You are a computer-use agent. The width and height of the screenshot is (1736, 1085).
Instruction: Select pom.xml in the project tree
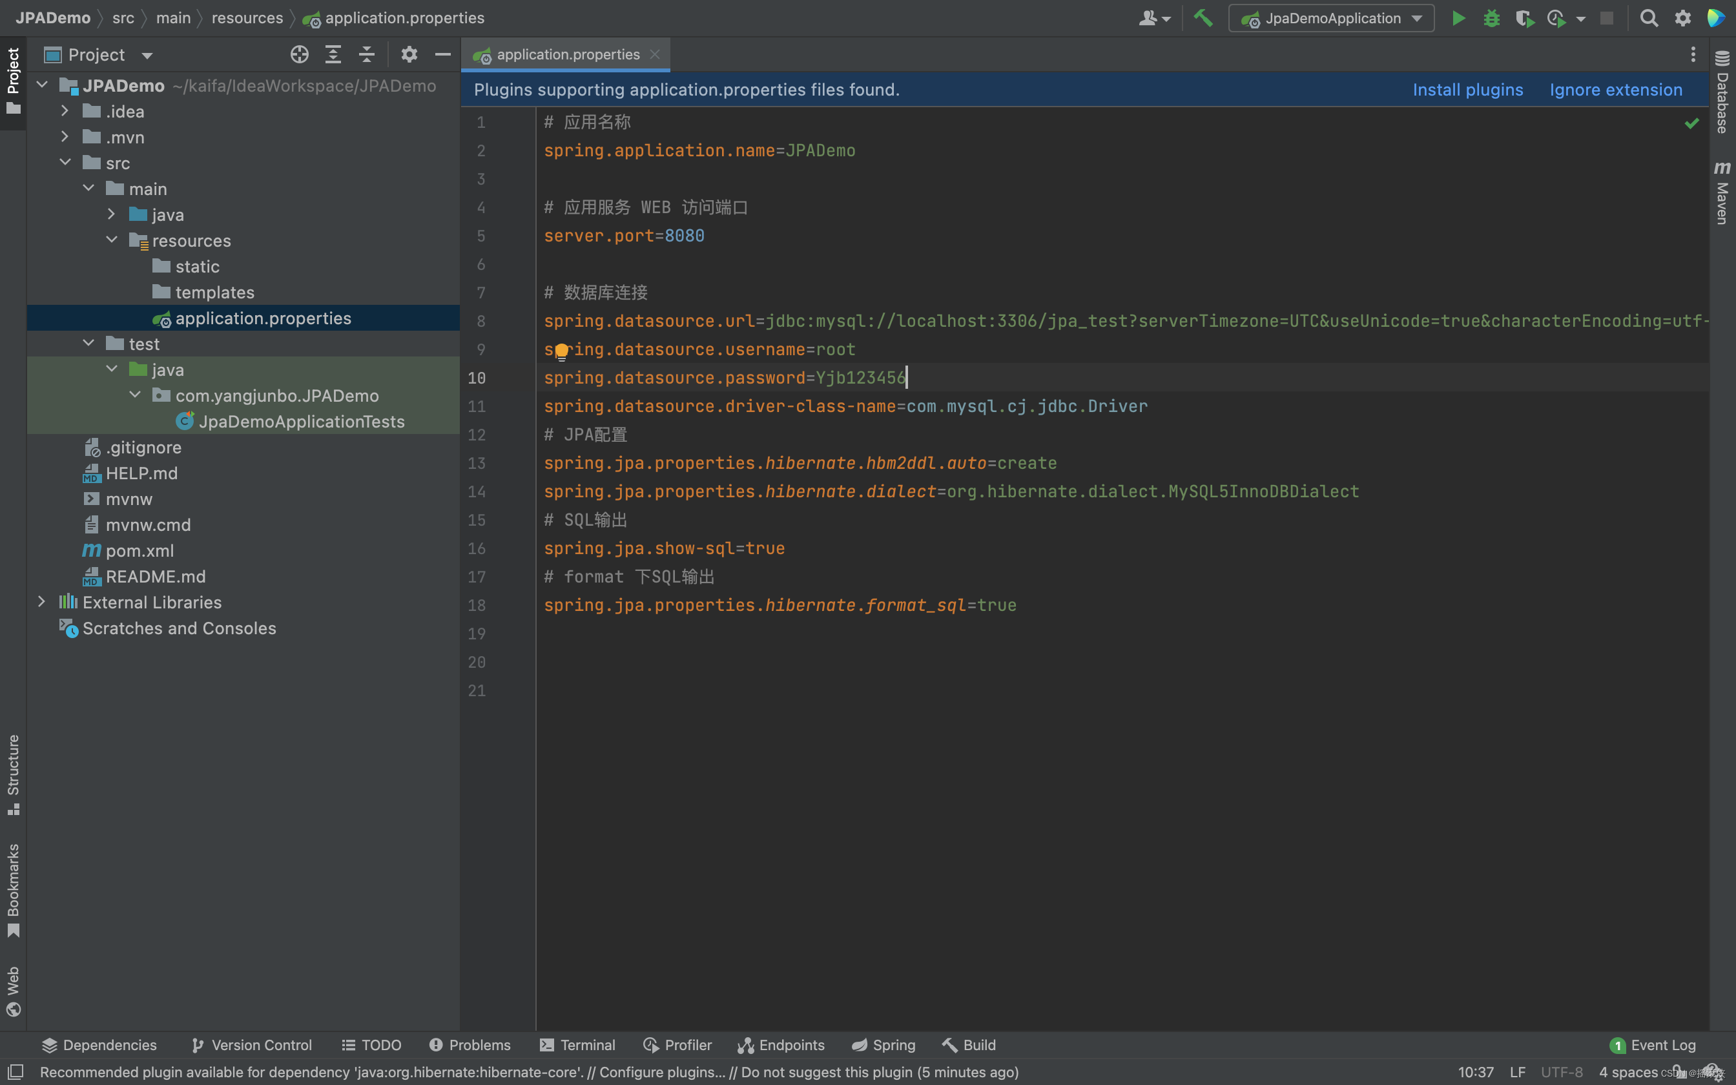139,550
